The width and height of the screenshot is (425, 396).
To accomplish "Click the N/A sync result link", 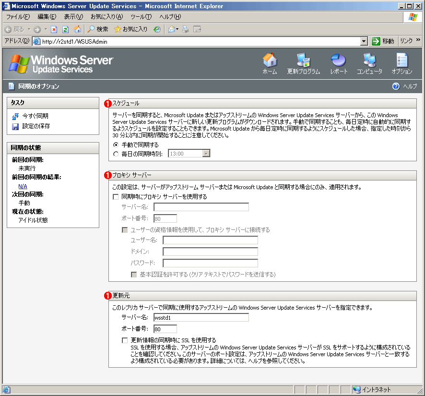I will point(23,186).
